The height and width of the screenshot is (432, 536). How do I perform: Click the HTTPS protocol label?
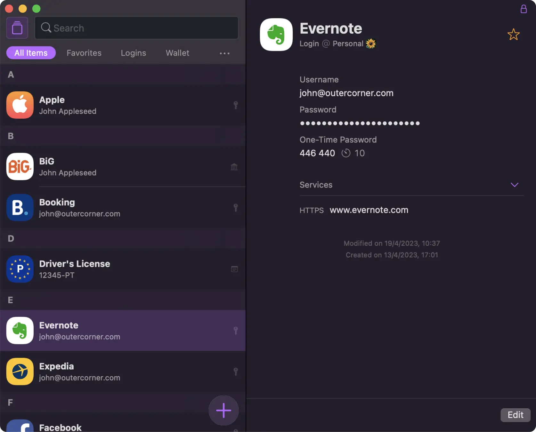click(312, 210)
